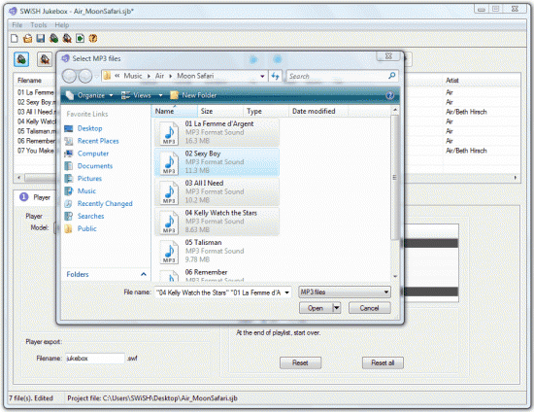Open Recent Places in Favorite Links

(x=98, y=141)
